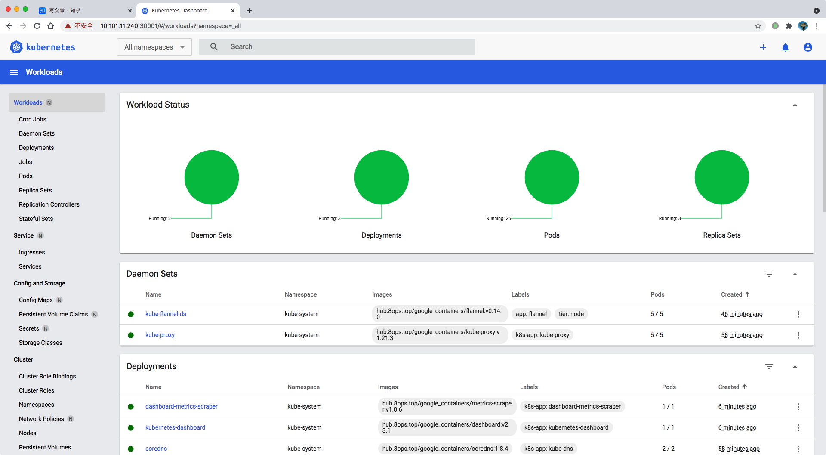Open actions menu for dashboard-metrics-scraper
Image resolution: width=826 pixels, height=455 pixels.
point(798,407)
